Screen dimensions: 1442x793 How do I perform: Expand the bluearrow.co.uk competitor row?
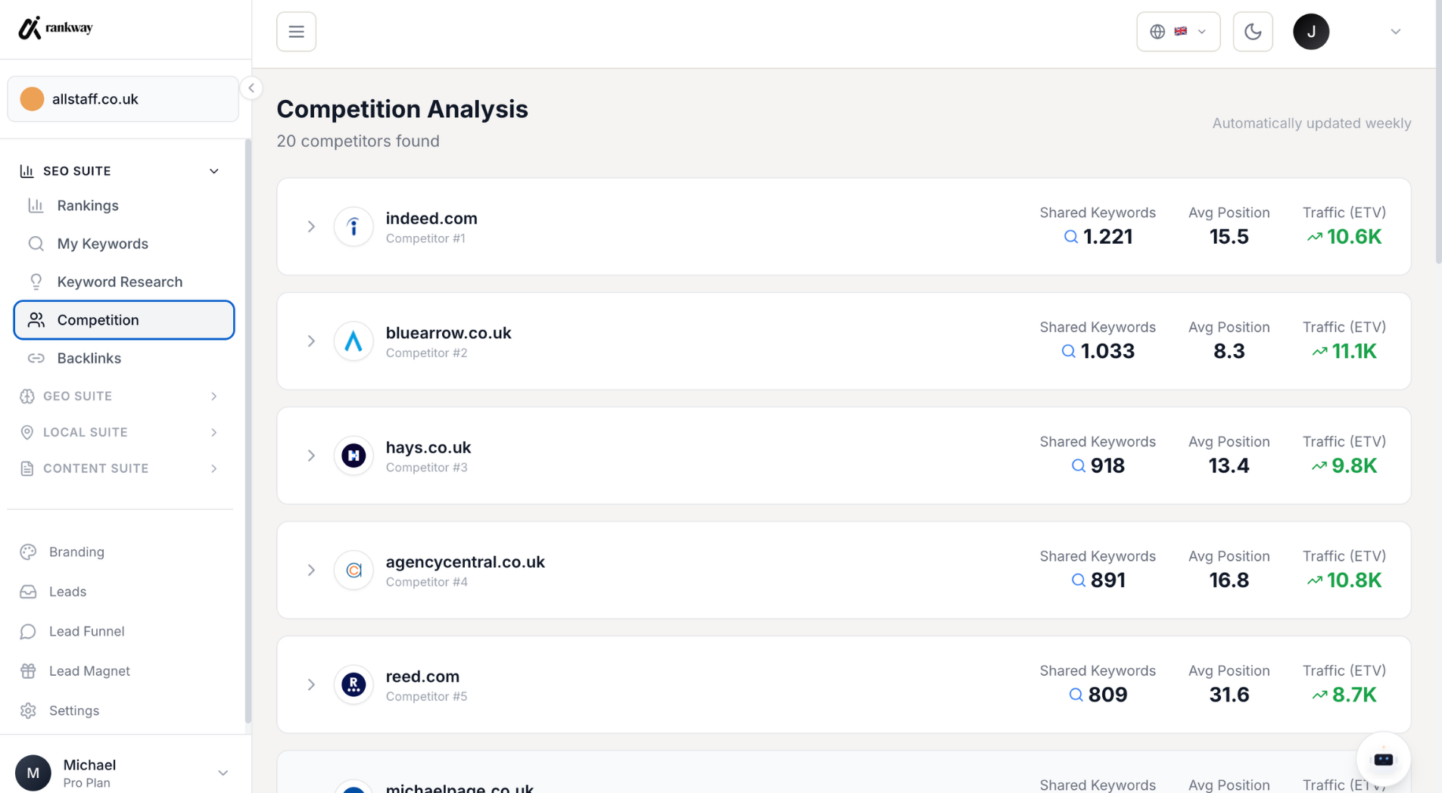click(311, 341)
